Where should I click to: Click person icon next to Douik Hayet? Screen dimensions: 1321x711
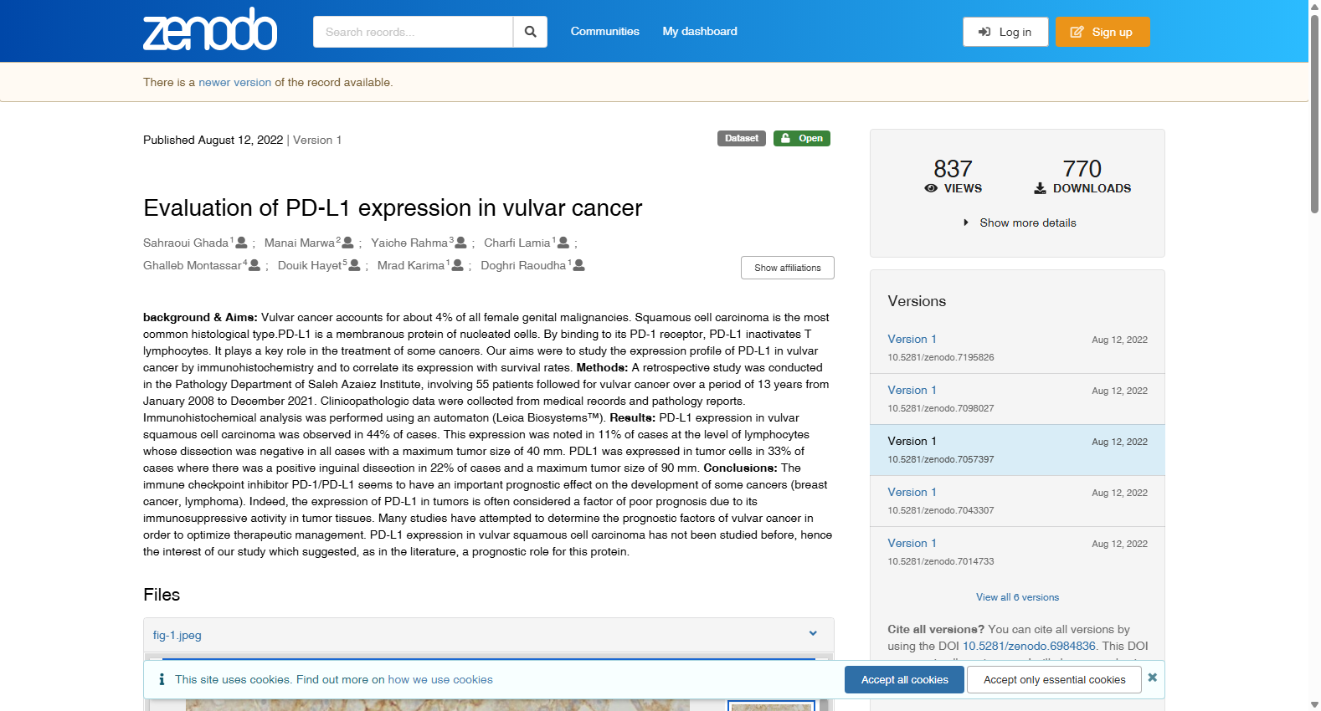click(354, 265)
